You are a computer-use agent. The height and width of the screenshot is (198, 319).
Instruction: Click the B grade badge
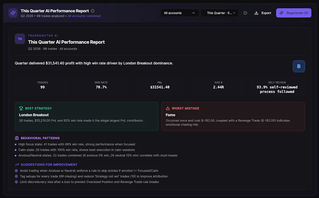pos(299,66)
